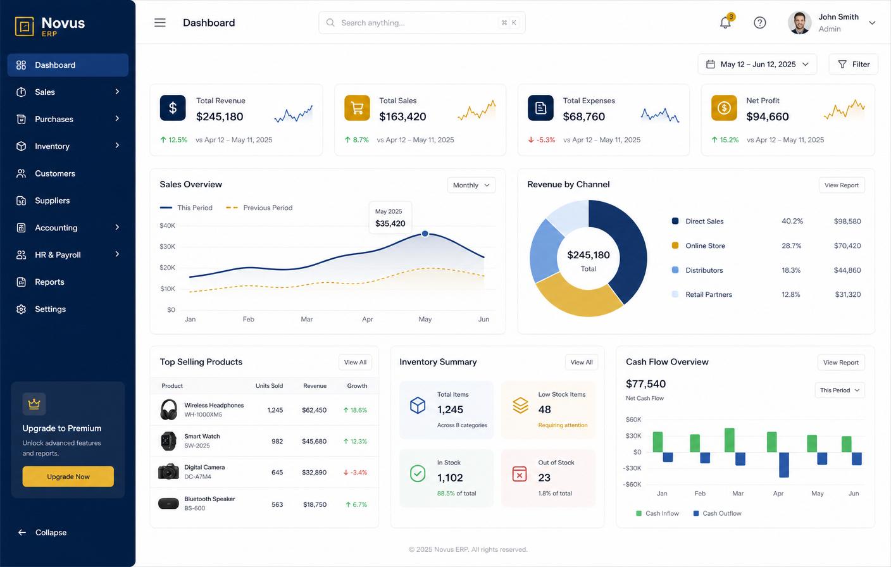Expand the Purchases submenu chevron

(x=117, y=118)
